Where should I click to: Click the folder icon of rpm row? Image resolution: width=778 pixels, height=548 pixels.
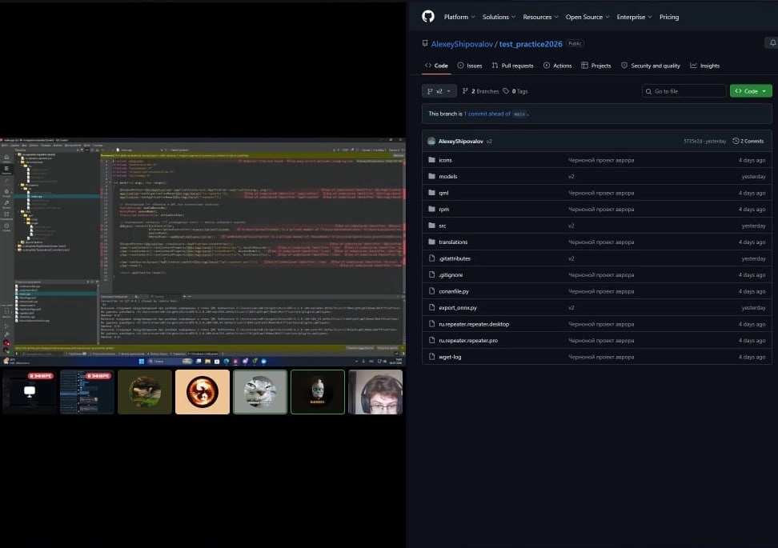(431, 209)
